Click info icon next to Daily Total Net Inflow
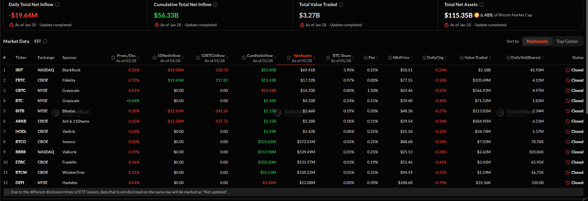The image size is (588, 201). tap(57, 4)
